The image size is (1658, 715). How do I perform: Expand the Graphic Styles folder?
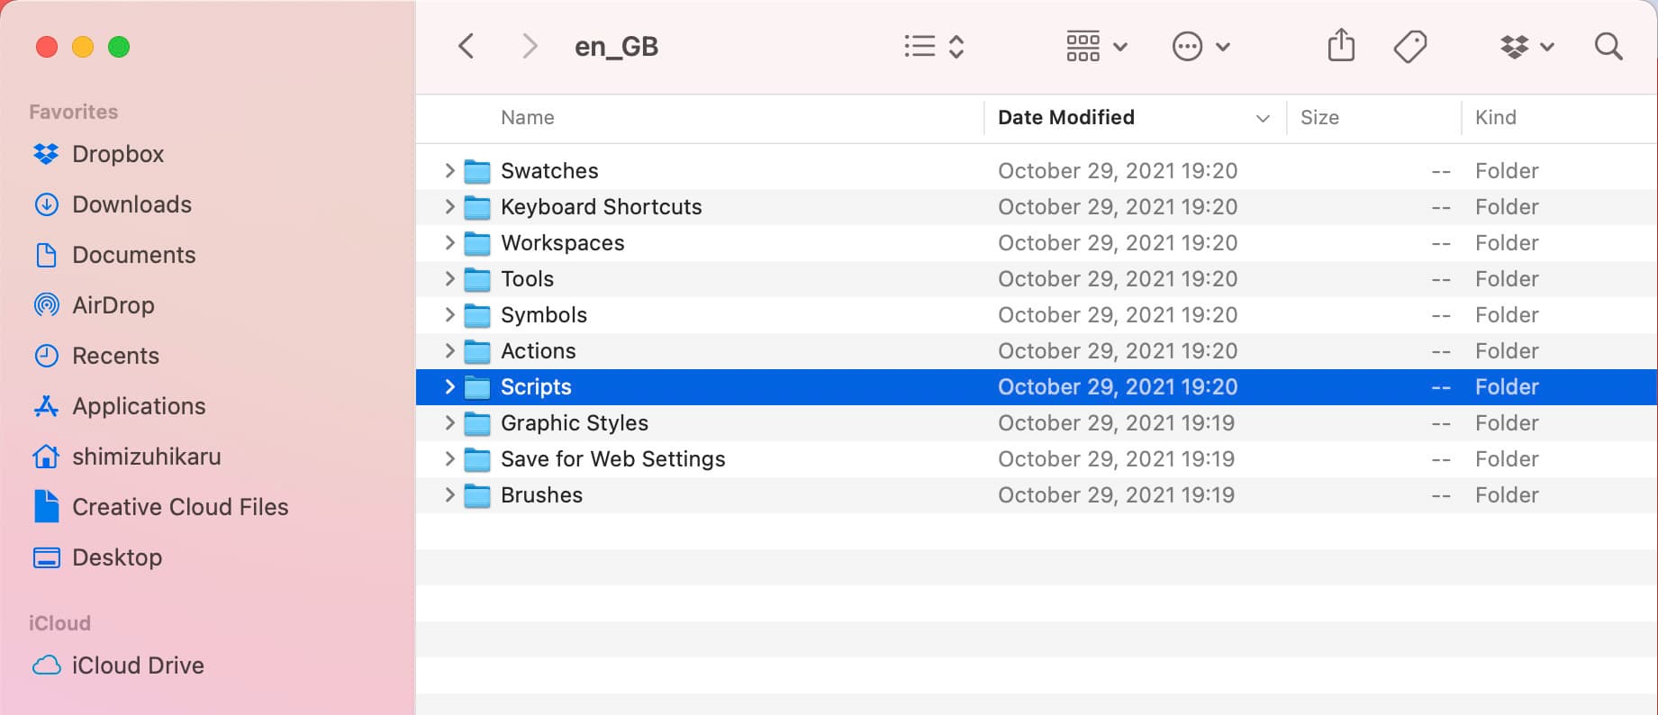tap(449, 422)
